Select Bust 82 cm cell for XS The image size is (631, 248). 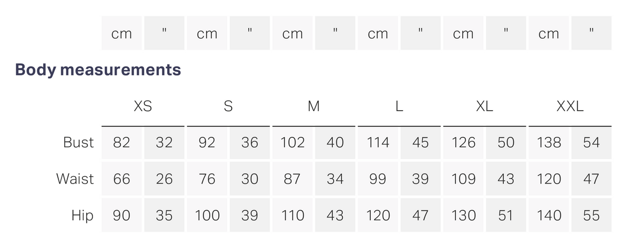121,142
